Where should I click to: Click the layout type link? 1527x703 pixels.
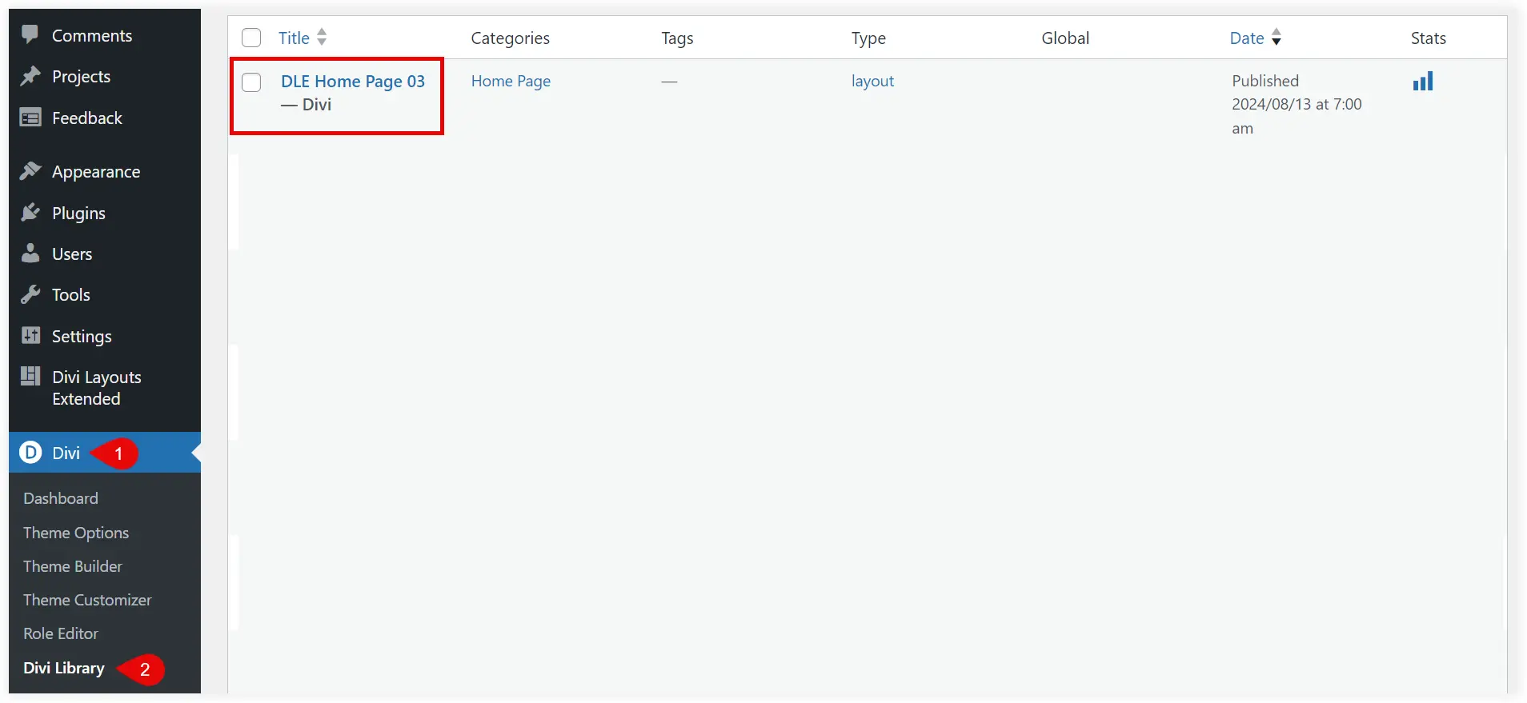tap(872, 81)
